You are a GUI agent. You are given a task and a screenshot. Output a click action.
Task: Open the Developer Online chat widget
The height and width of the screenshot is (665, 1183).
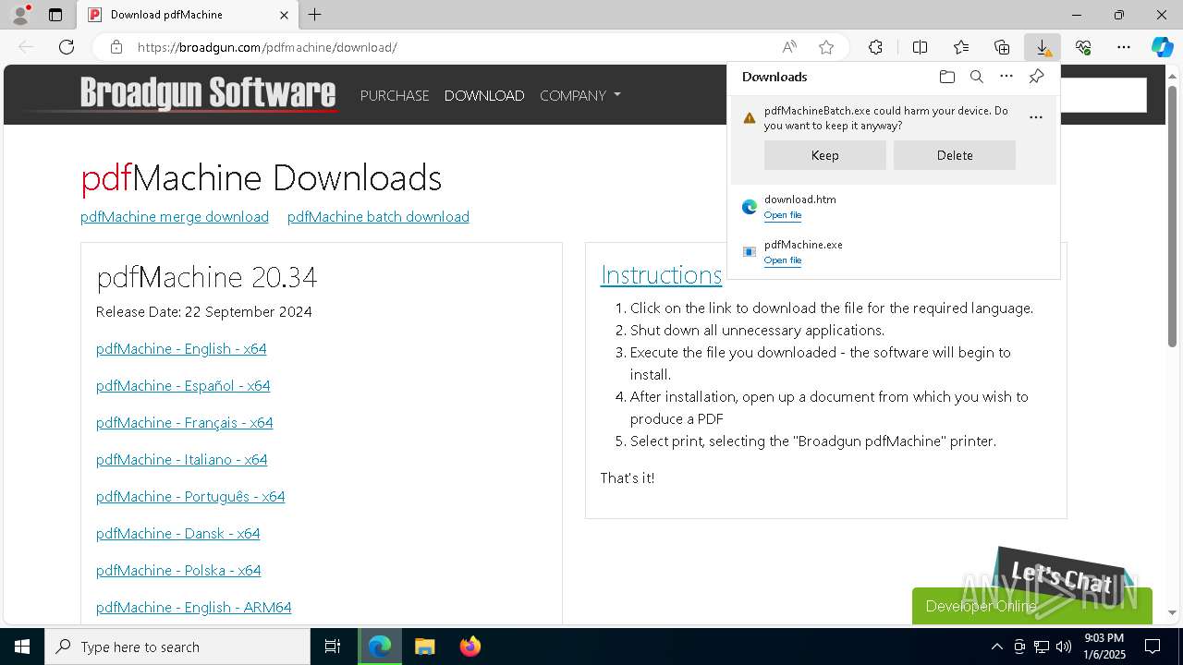(1031, 605)
